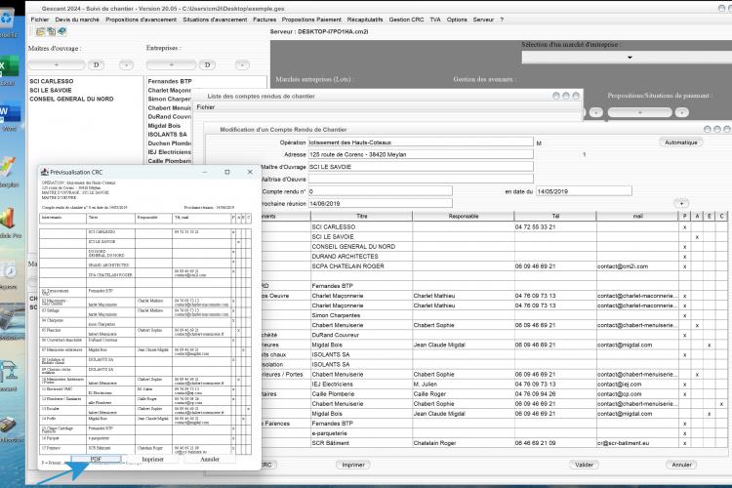732x488 pixels.
Task: Open the Propositions d'avancement menu
Action: click(x=141, y=20)
